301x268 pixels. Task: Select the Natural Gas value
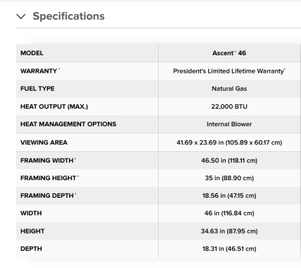(230, 88)
